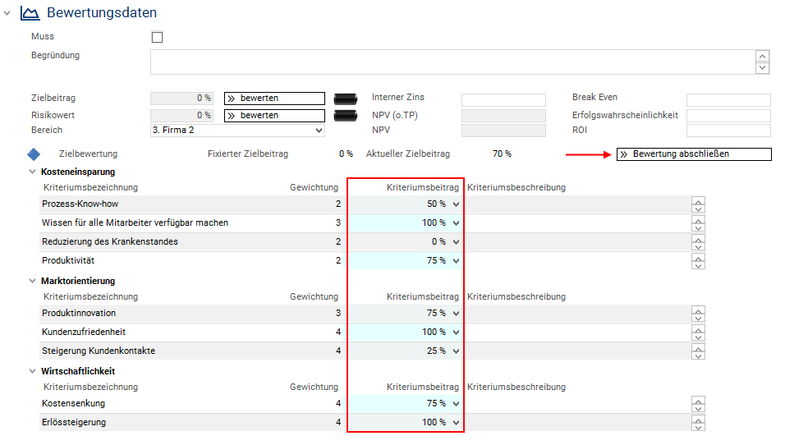Click the blue diamond Zielbewertung icon
This screenshot has width=785, height=445.
point(34,154)
